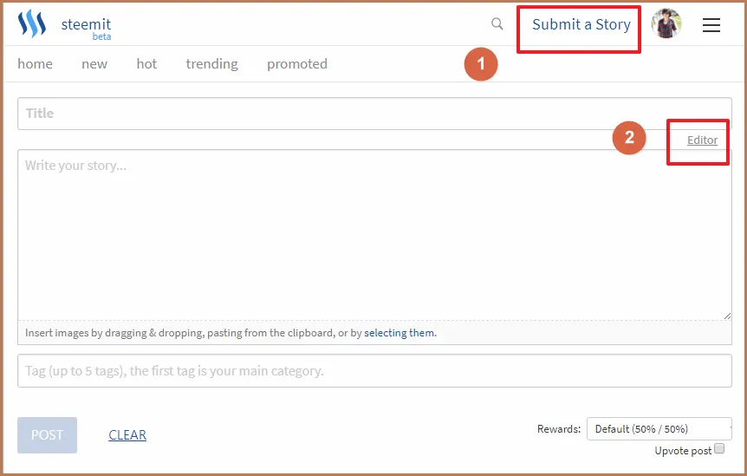Switch to the new tab
Viewport: 747px width, 476px height.
94,64
